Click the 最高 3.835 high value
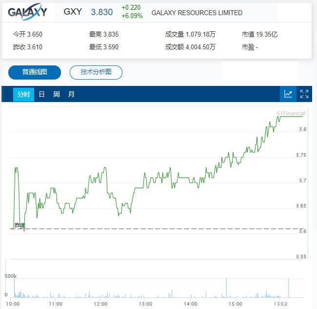This screenshot has height=309, width=317. point(104,34)
